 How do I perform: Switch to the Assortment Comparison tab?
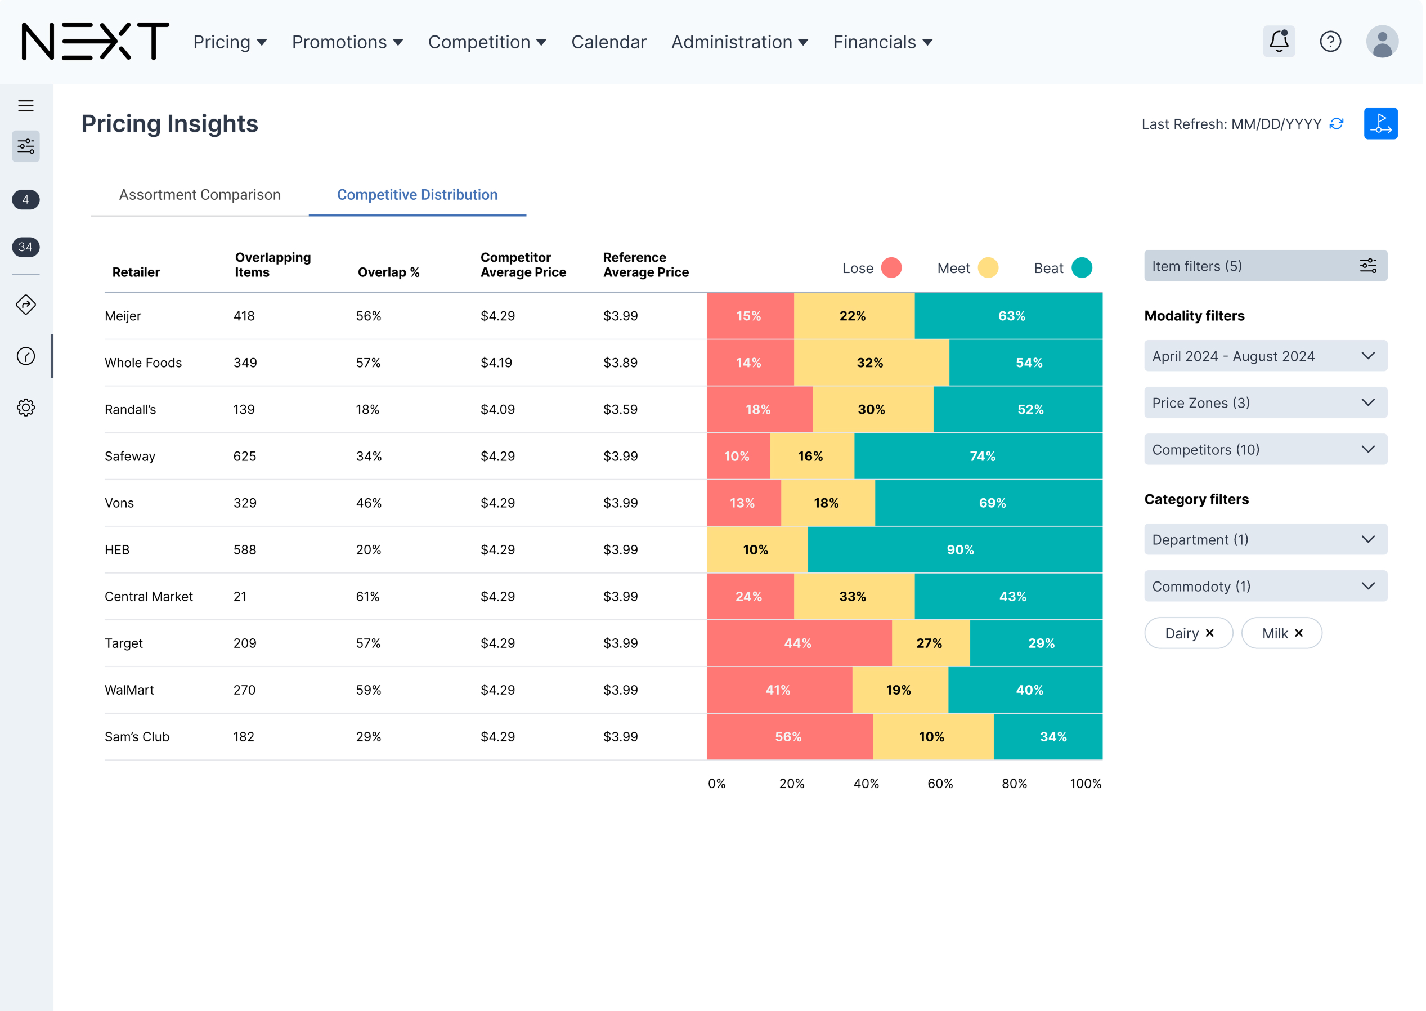pyautogui.click(x=200, y=195)
